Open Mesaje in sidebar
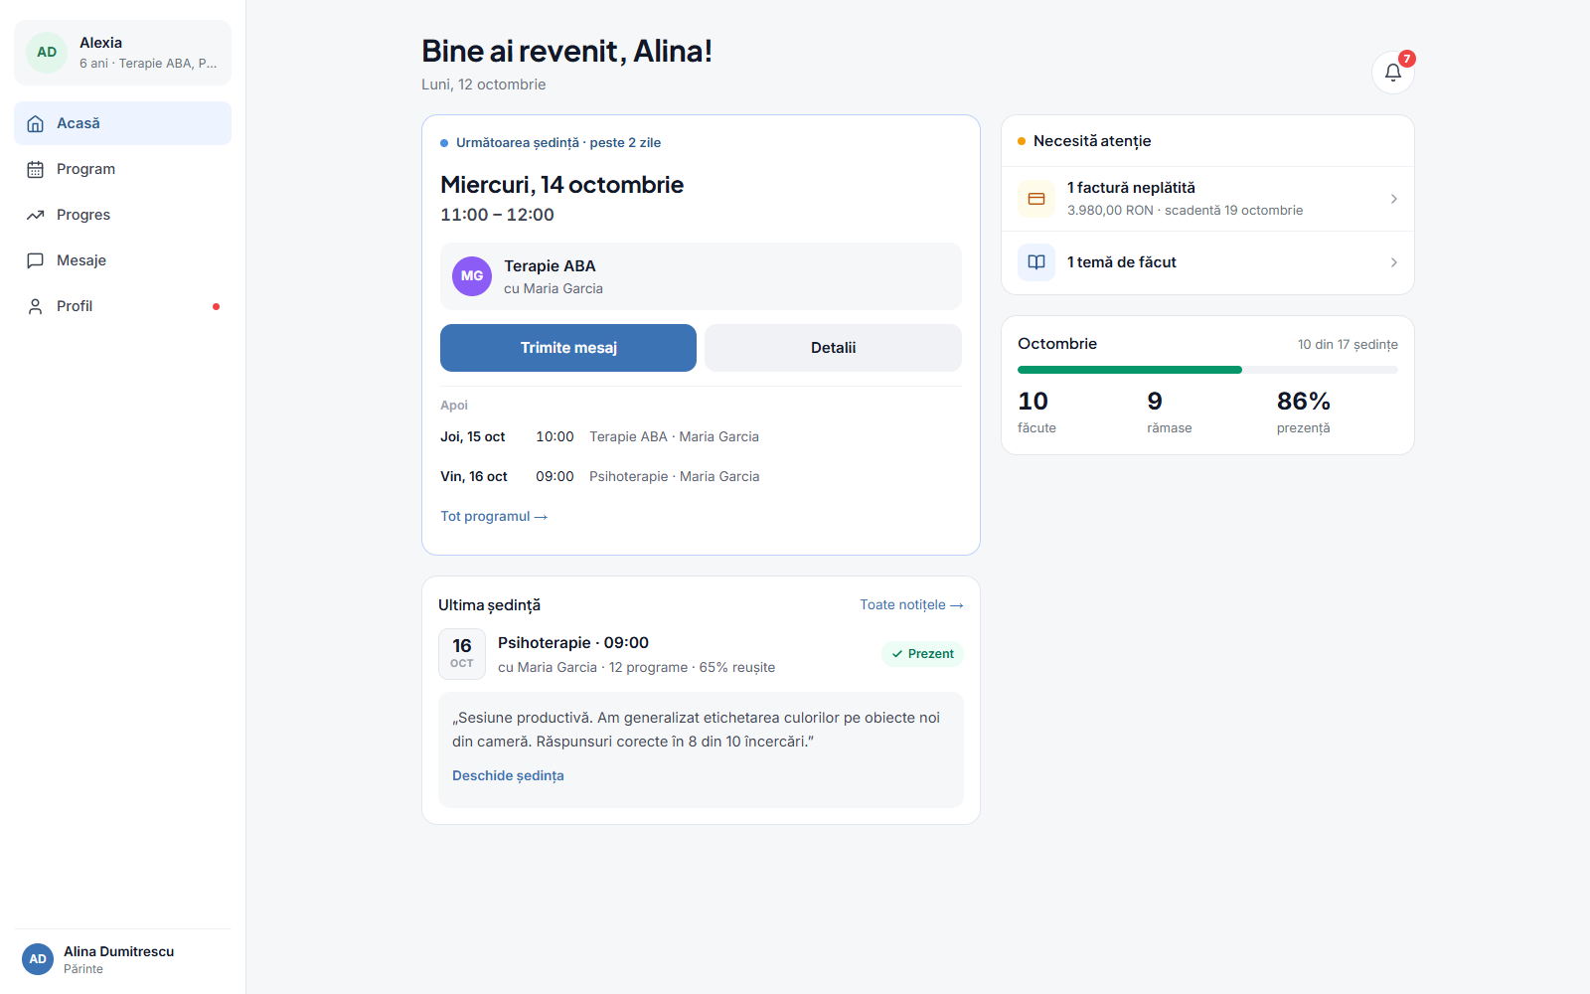This screenshot has width=1590, height=994. coord(123,260)
